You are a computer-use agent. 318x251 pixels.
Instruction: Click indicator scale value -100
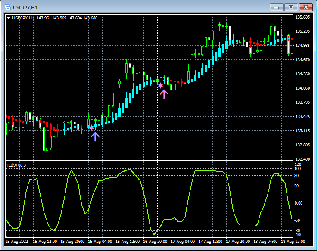point(298,235)
